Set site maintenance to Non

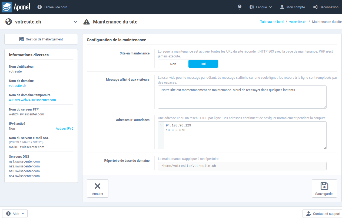coord(173,64)
